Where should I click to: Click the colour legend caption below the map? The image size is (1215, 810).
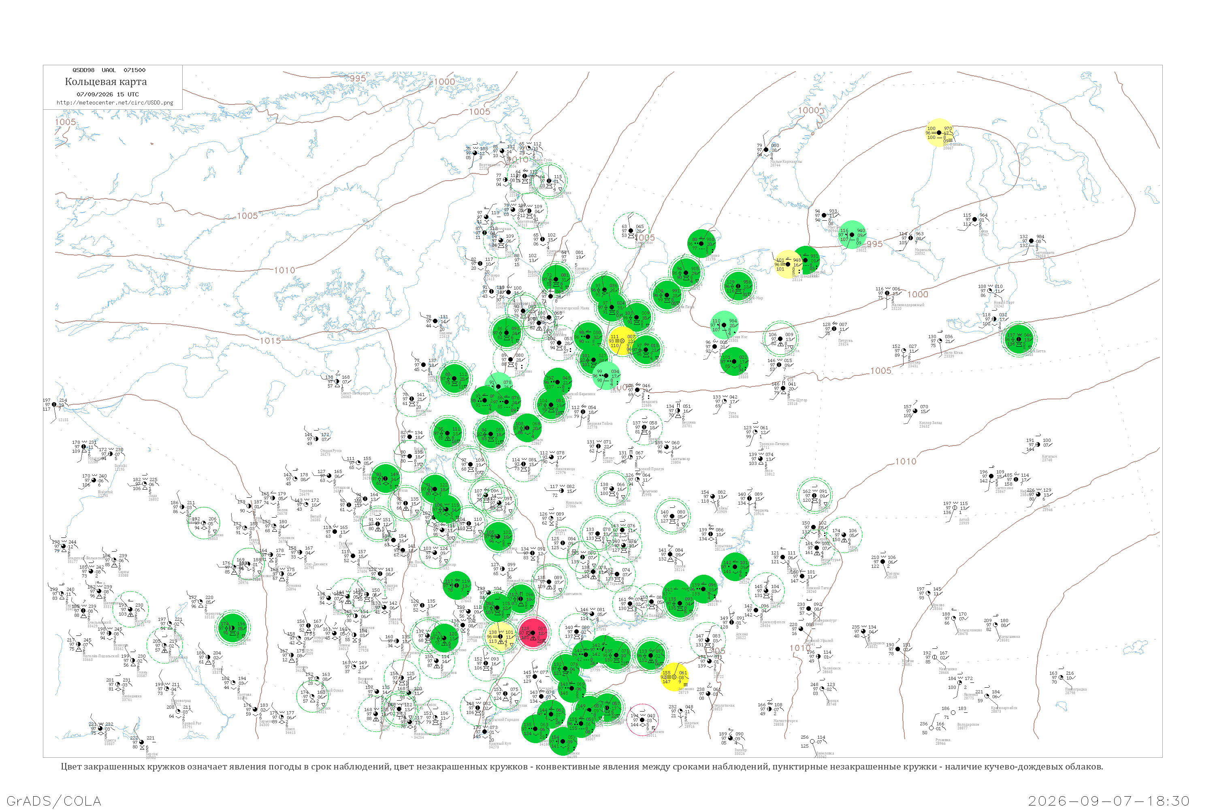582,767
